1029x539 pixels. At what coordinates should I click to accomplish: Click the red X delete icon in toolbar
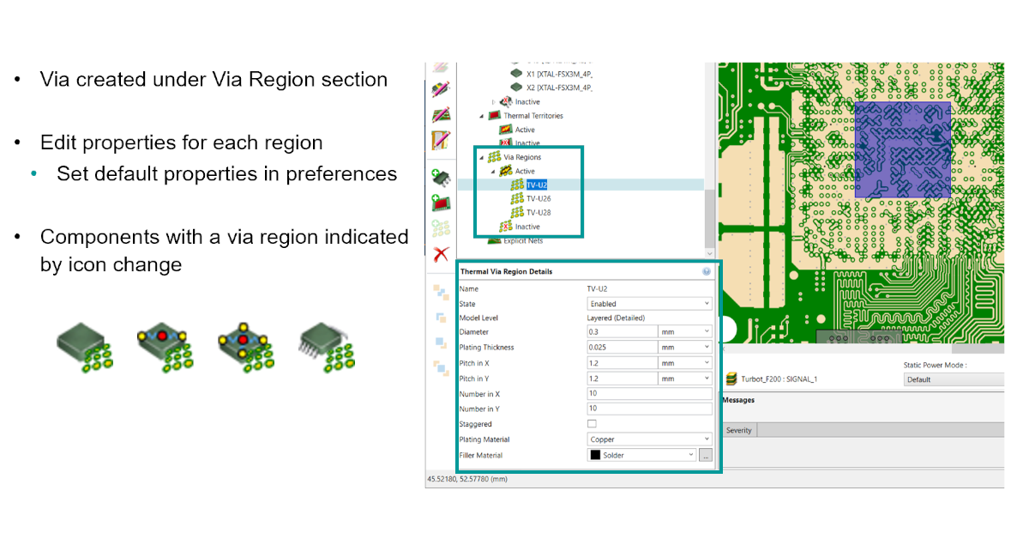pos(441,254)
